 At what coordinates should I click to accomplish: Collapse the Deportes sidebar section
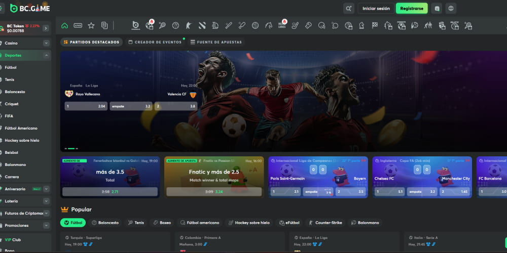(46, 55)
